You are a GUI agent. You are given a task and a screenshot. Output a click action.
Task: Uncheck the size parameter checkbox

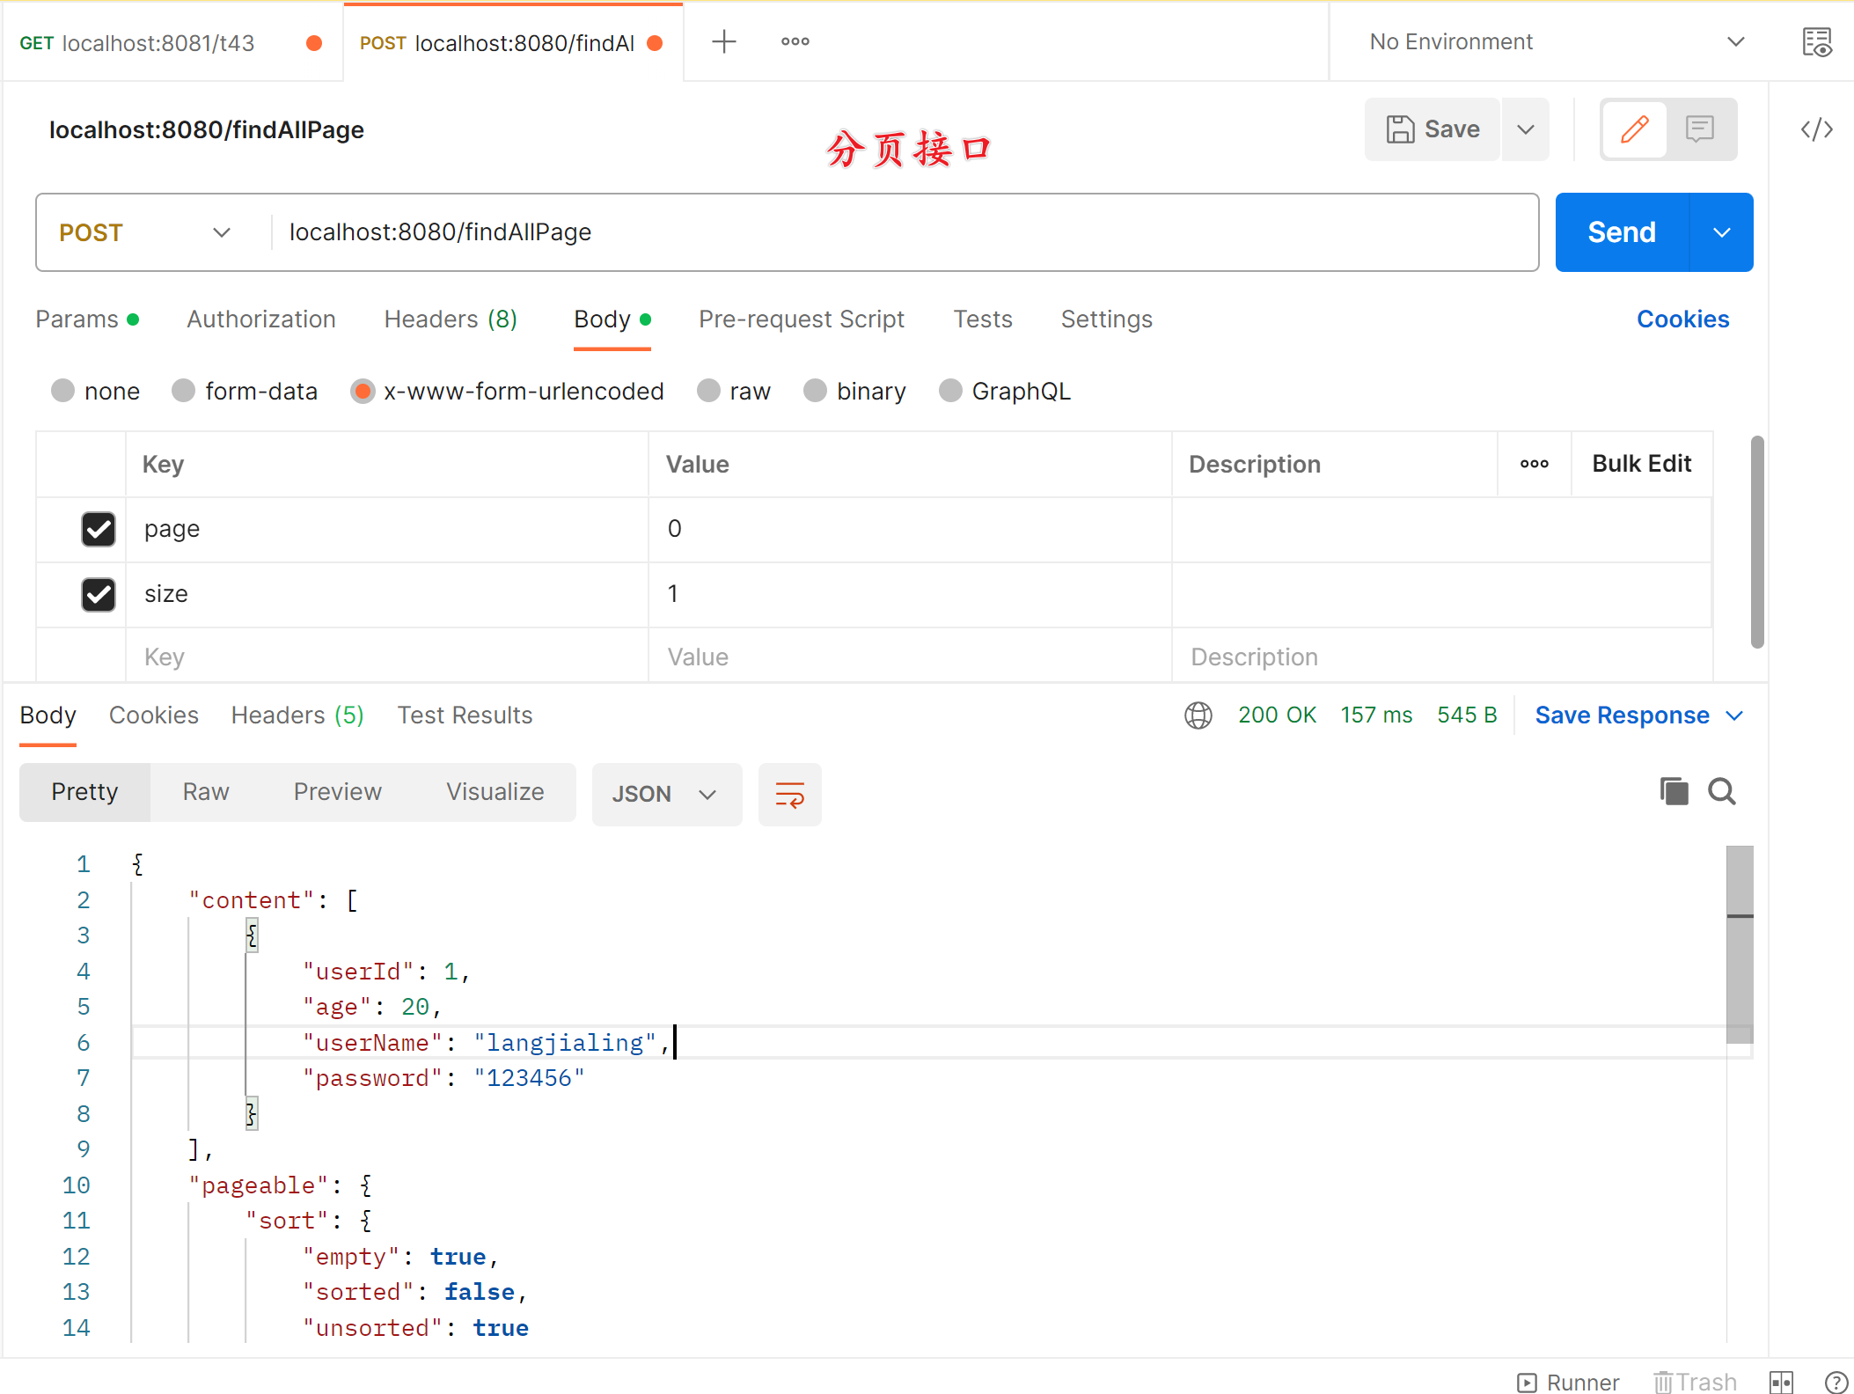(99, 594)
